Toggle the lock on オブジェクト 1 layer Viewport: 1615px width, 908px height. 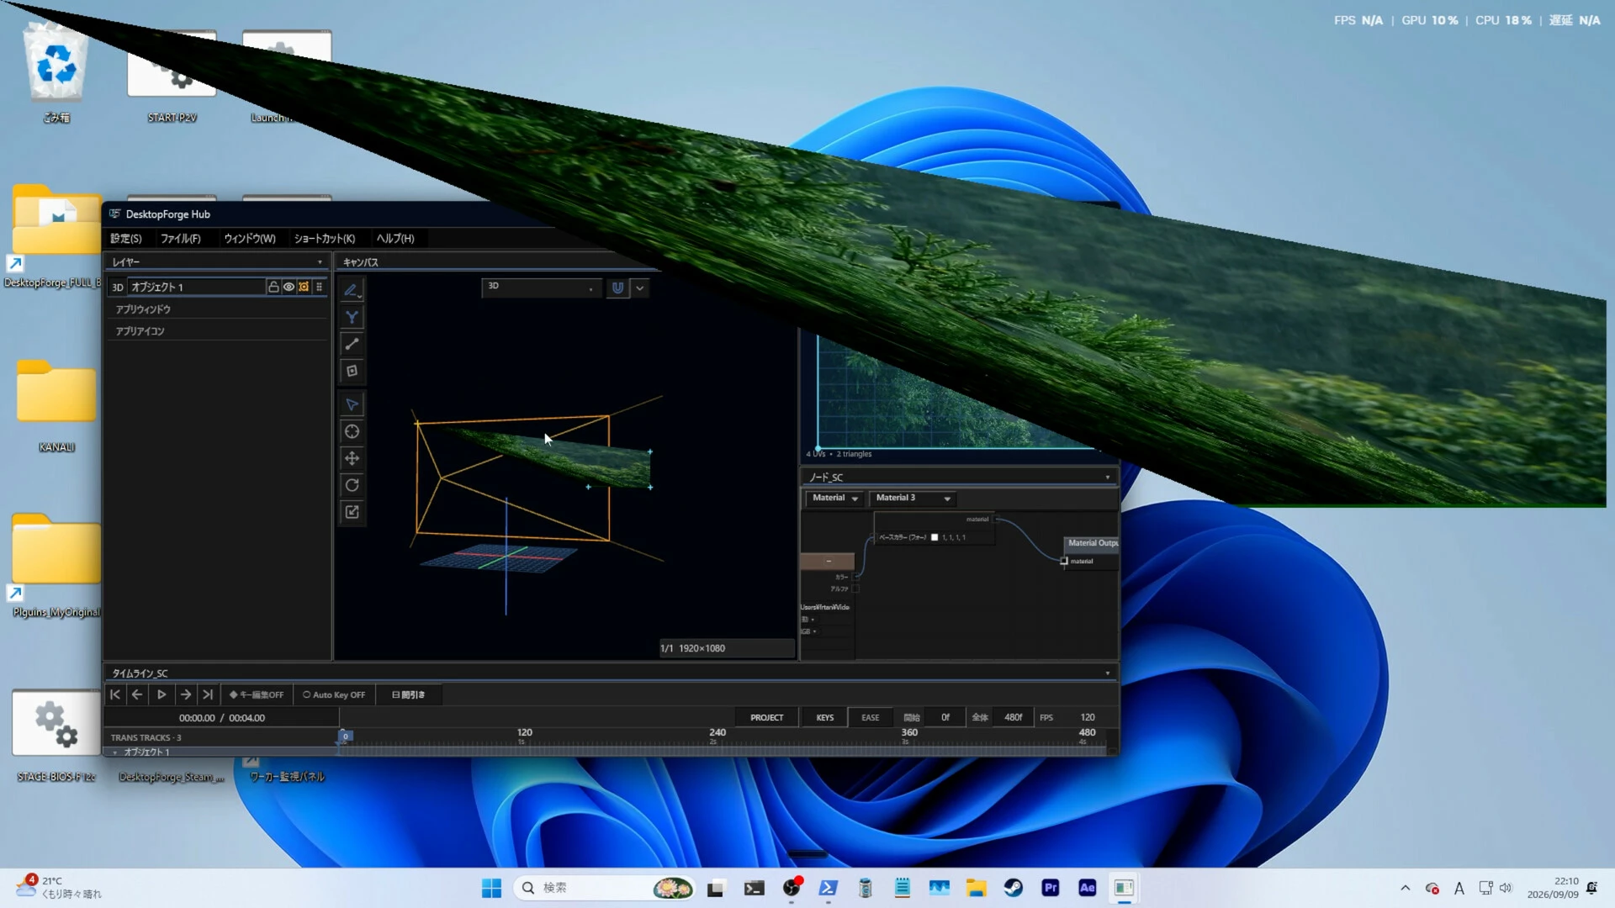click(x=273, y=287)
